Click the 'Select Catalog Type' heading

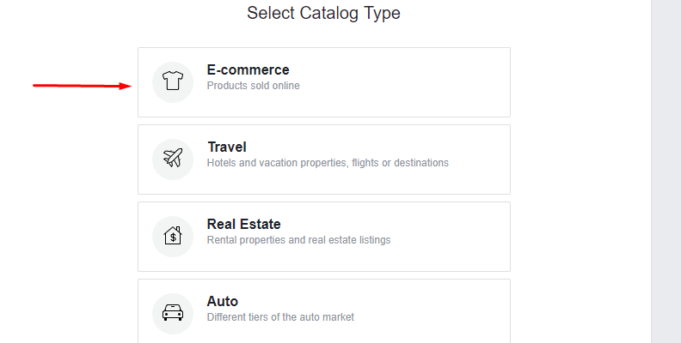click(323, 13)
